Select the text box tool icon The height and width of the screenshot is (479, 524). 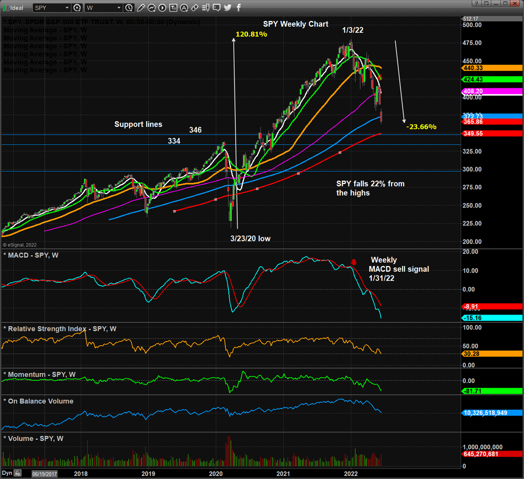tap(173, 8)
